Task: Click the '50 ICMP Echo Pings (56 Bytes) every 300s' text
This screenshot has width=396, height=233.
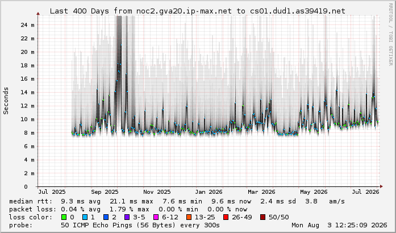Action: point(140,225)
